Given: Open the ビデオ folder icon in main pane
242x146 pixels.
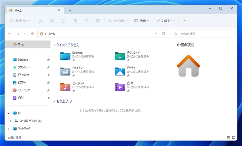Looking at the screenshot, I should click(120, 87).
